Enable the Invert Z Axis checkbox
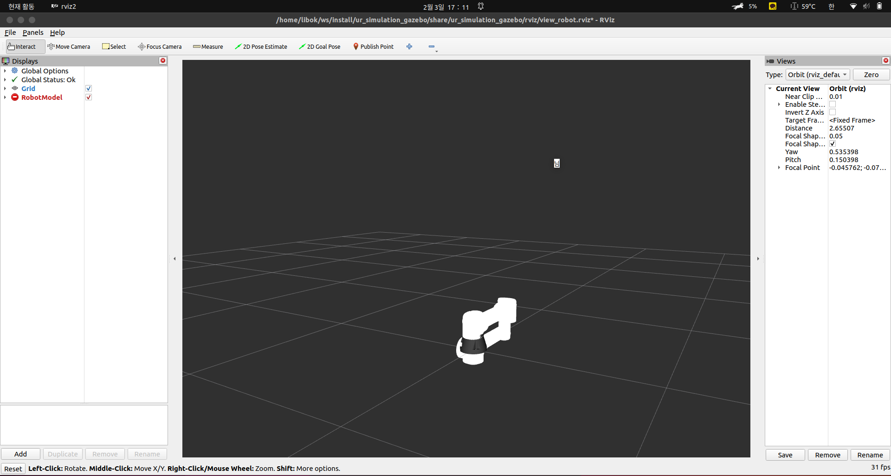The height and width of the screenshot is (476, 891). click(833, 112)
